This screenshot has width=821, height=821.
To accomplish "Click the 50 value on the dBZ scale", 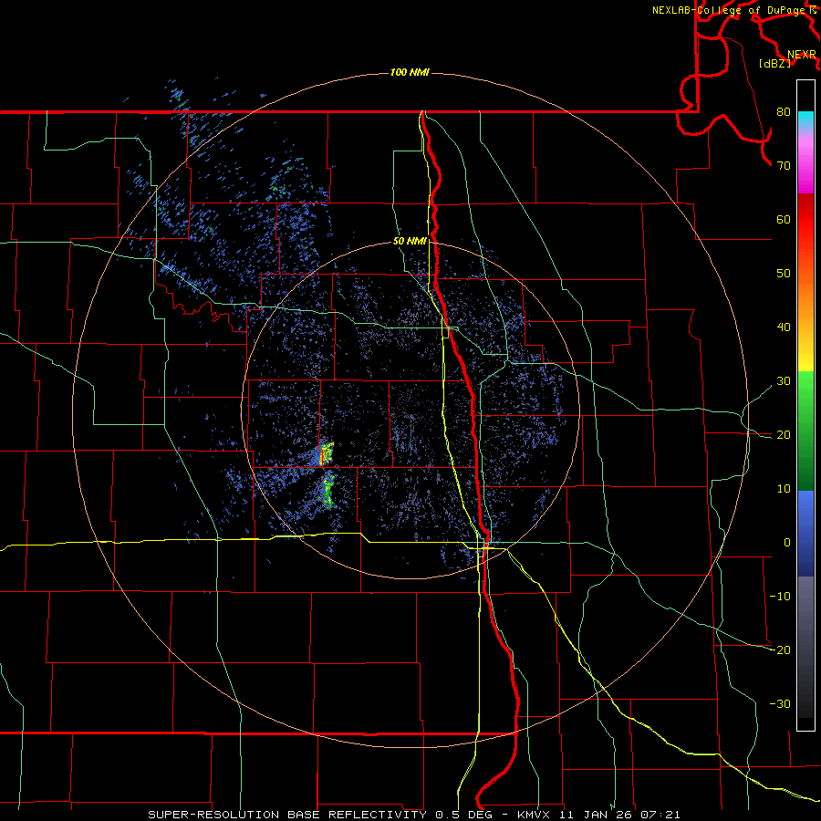I will point(784,274).
